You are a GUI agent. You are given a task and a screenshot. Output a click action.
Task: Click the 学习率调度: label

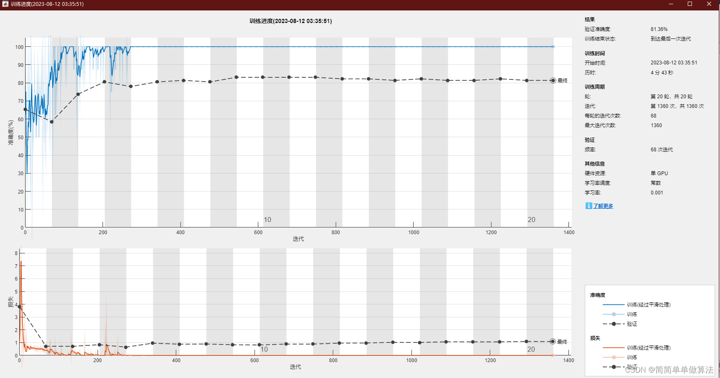(x=598, y=183)
